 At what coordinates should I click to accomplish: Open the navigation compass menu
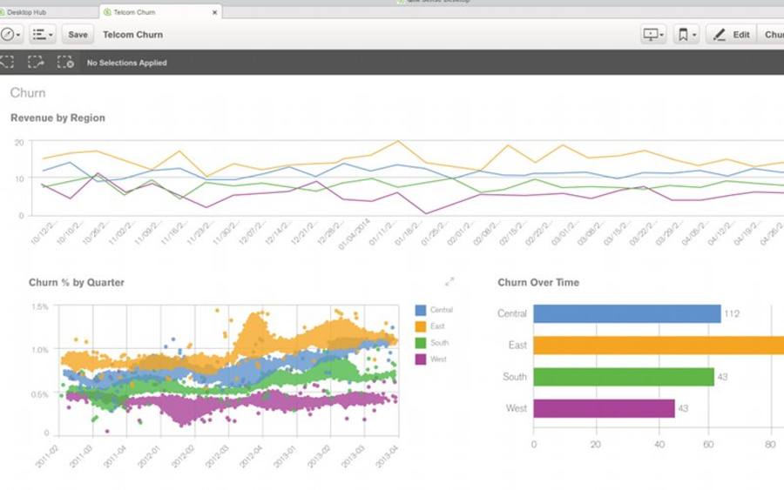pyautogui.click(x=10, y=35)
